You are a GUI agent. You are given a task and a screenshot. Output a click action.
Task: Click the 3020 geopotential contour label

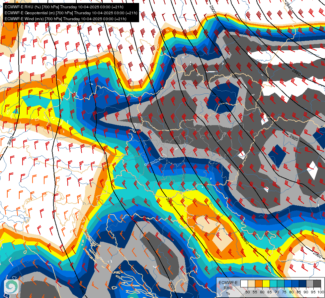[172, 286]
